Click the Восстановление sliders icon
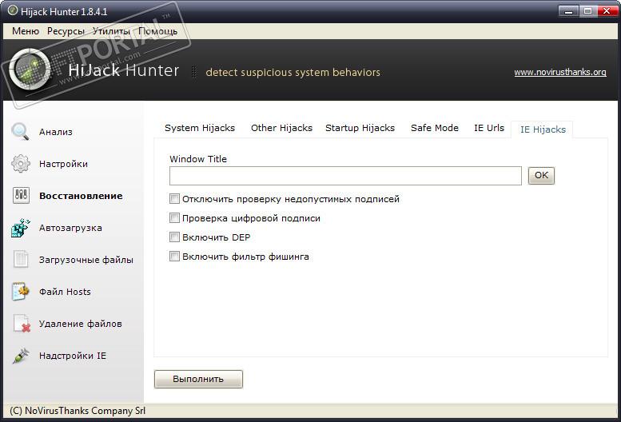Viewport: 621px width, 422px height. [x=21, y=196]
